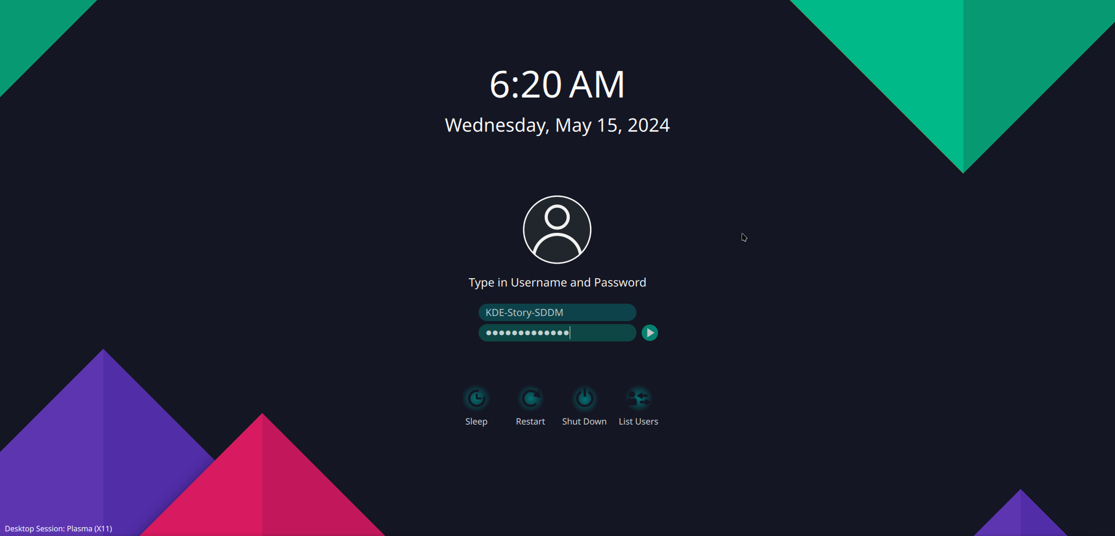
Task: Select the Shut Down text label
Action: [x=584, y=422]
